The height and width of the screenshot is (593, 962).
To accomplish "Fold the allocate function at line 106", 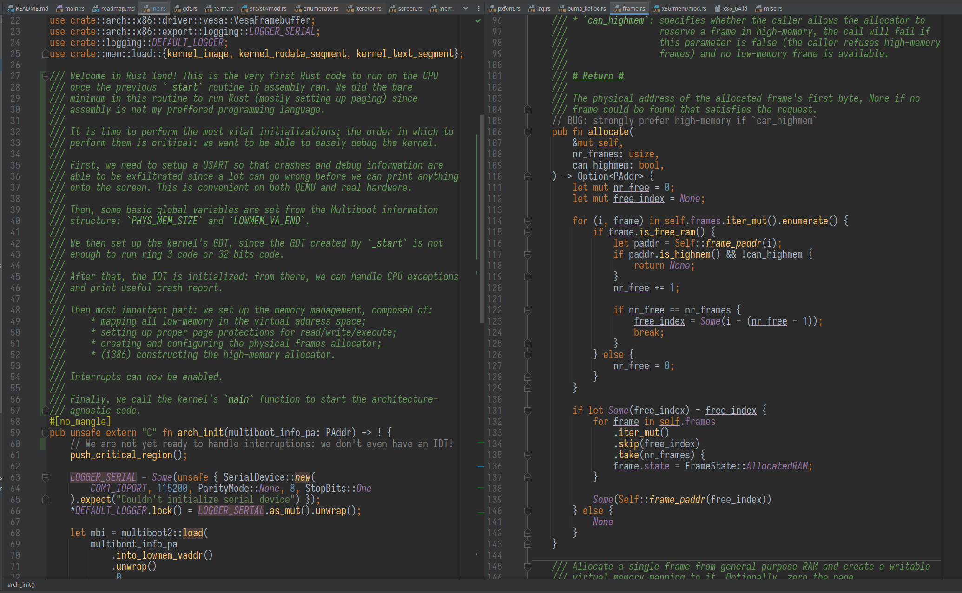I will click(x=527, y=132).
